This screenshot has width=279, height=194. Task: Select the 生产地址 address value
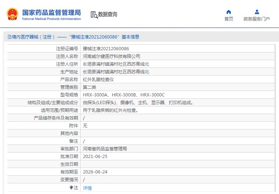(x=116, y=72)
